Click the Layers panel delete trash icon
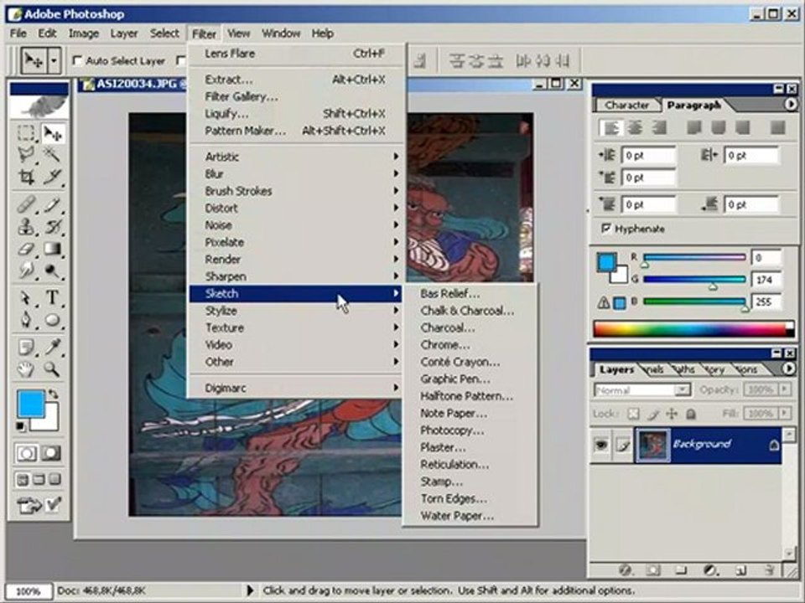 click(769, 569)
